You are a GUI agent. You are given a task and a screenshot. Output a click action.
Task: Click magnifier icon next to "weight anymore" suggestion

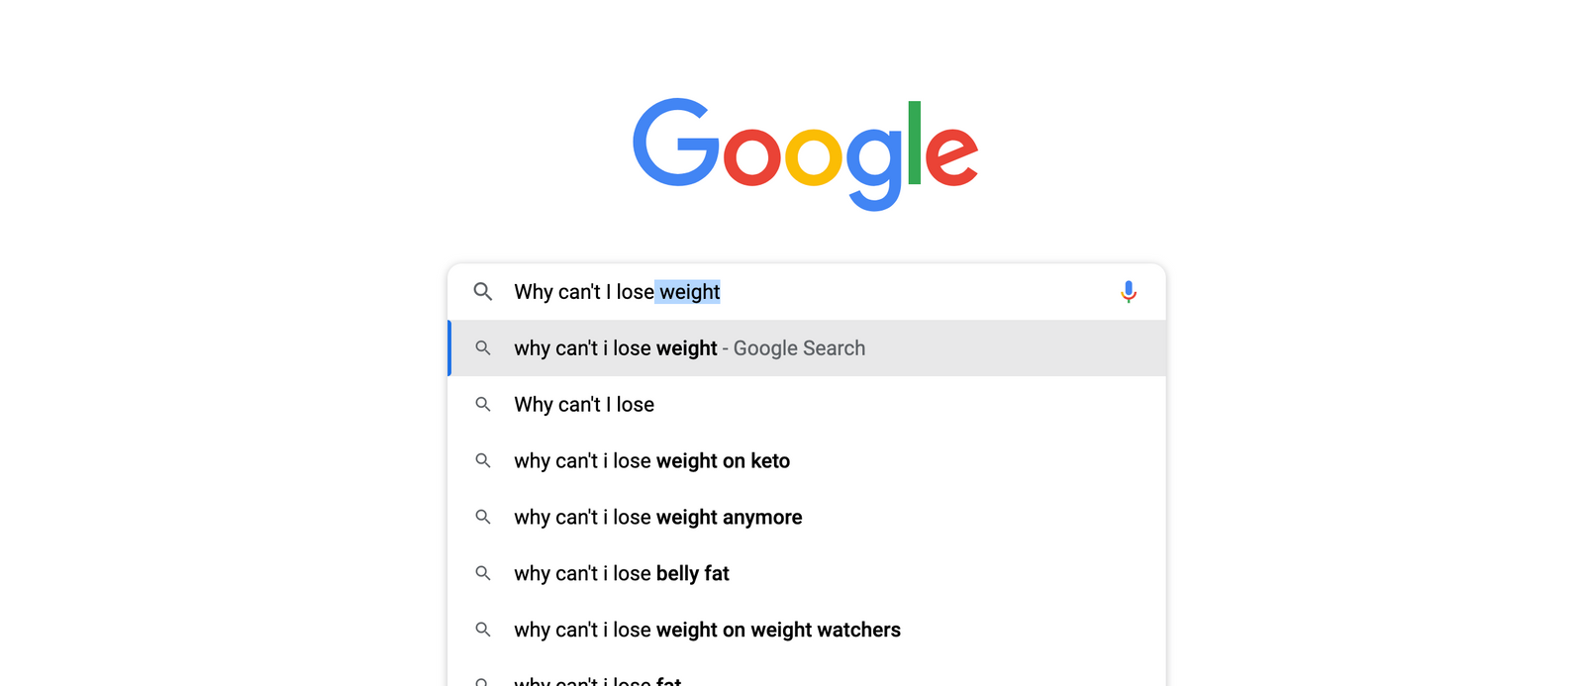(483, 518)
